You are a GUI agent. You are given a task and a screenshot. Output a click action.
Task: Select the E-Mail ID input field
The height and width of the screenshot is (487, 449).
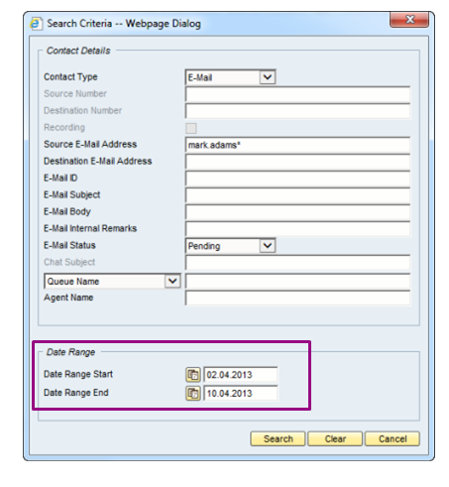click(297, 179)
